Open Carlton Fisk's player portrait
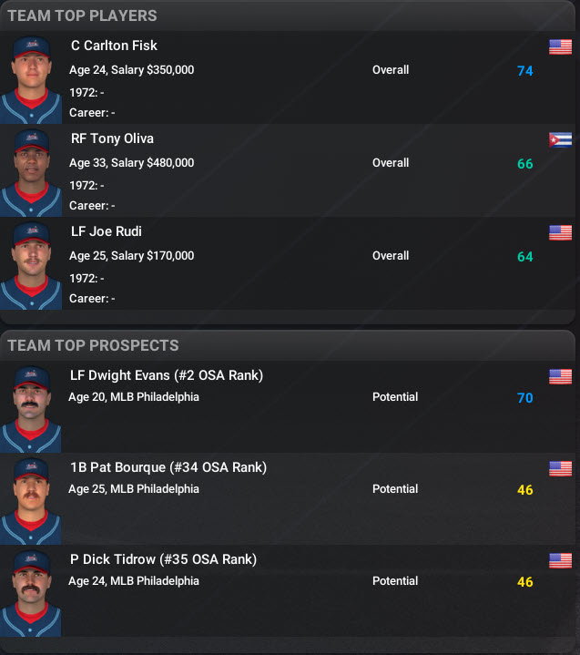This screenshot has width=580, height=655. [32, 78]
